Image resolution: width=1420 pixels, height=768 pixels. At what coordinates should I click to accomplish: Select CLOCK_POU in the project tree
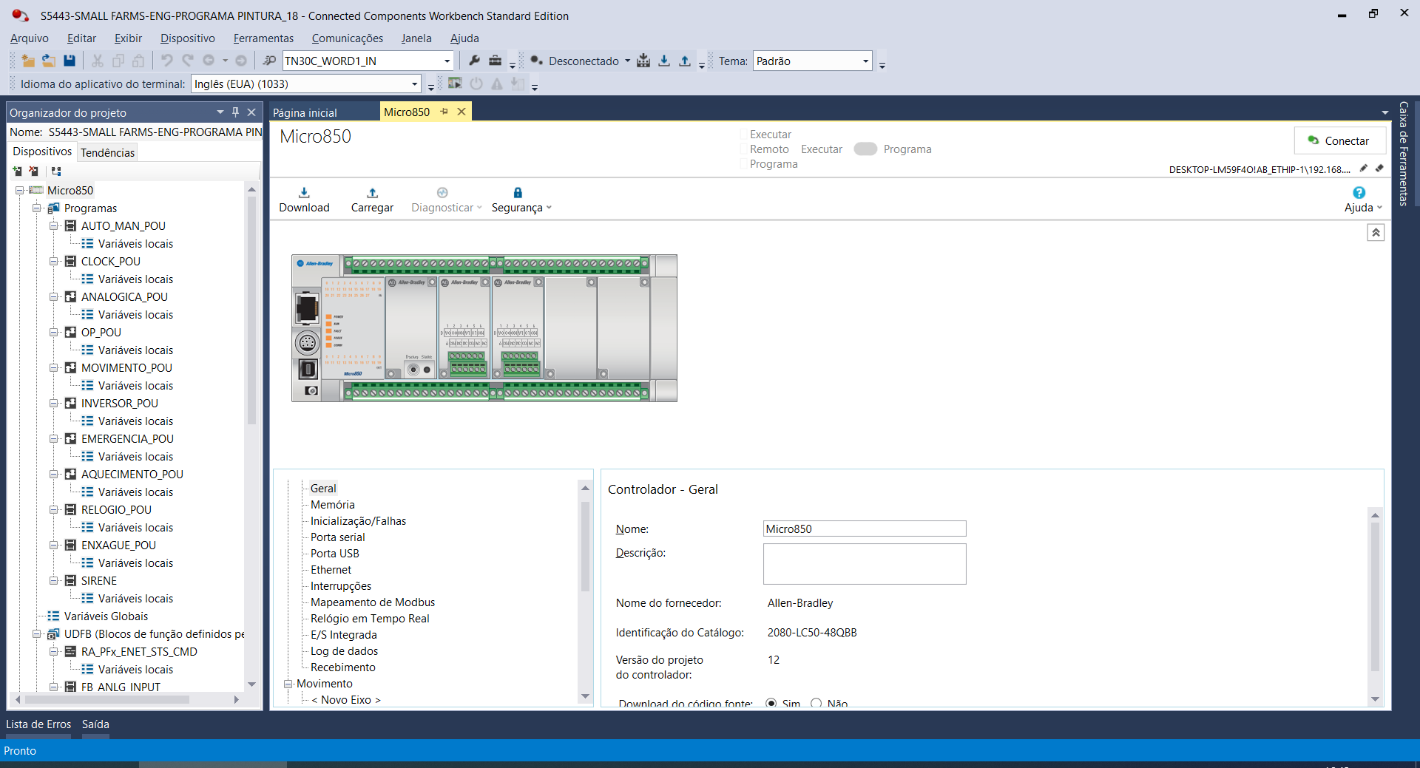pos(111,261)
